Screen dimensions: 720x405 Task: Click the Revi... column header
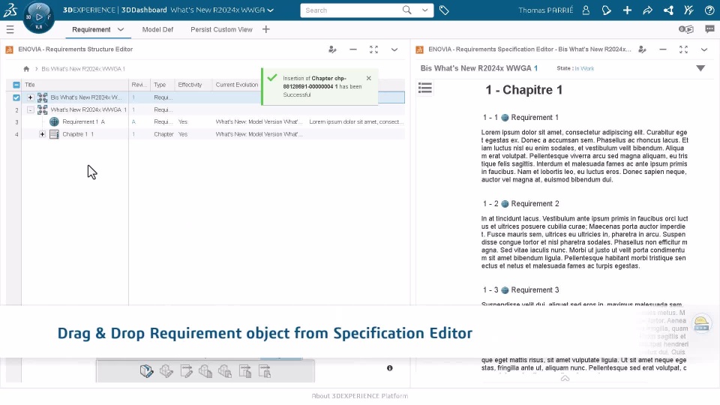pos(139,85)
